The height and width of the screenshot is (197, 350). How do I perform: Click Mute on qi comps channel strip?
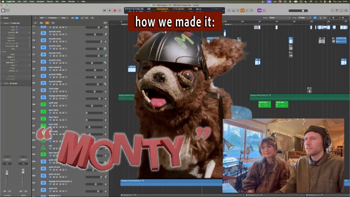[5, 191]
